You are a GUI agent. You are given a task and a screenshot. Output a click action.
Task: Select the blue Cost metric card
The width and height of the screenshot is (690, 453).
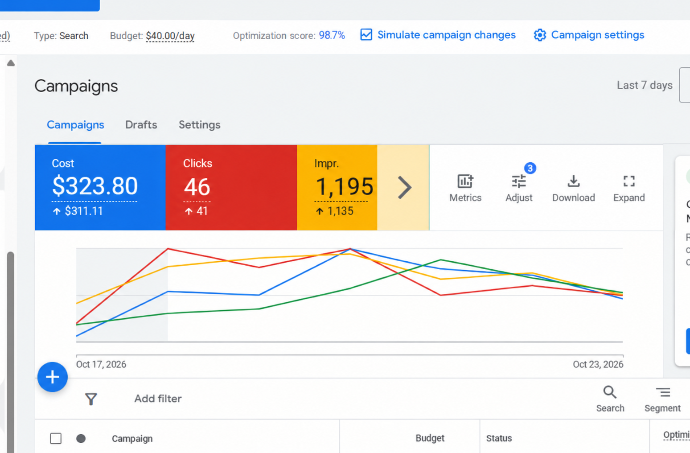click(100, 187)
